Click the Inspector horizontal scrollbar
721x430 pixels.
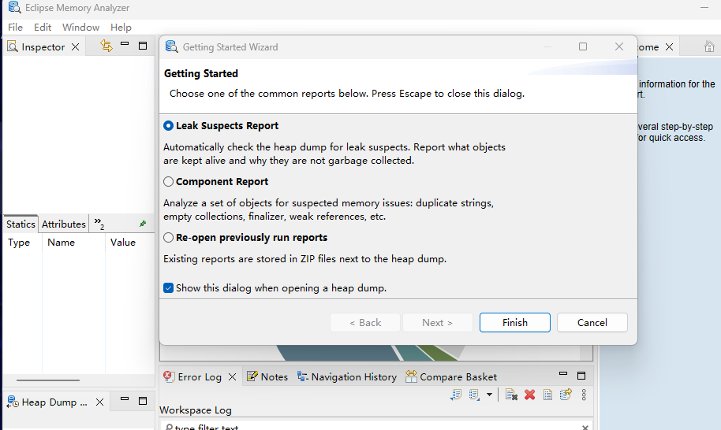[x=48, y=380]
